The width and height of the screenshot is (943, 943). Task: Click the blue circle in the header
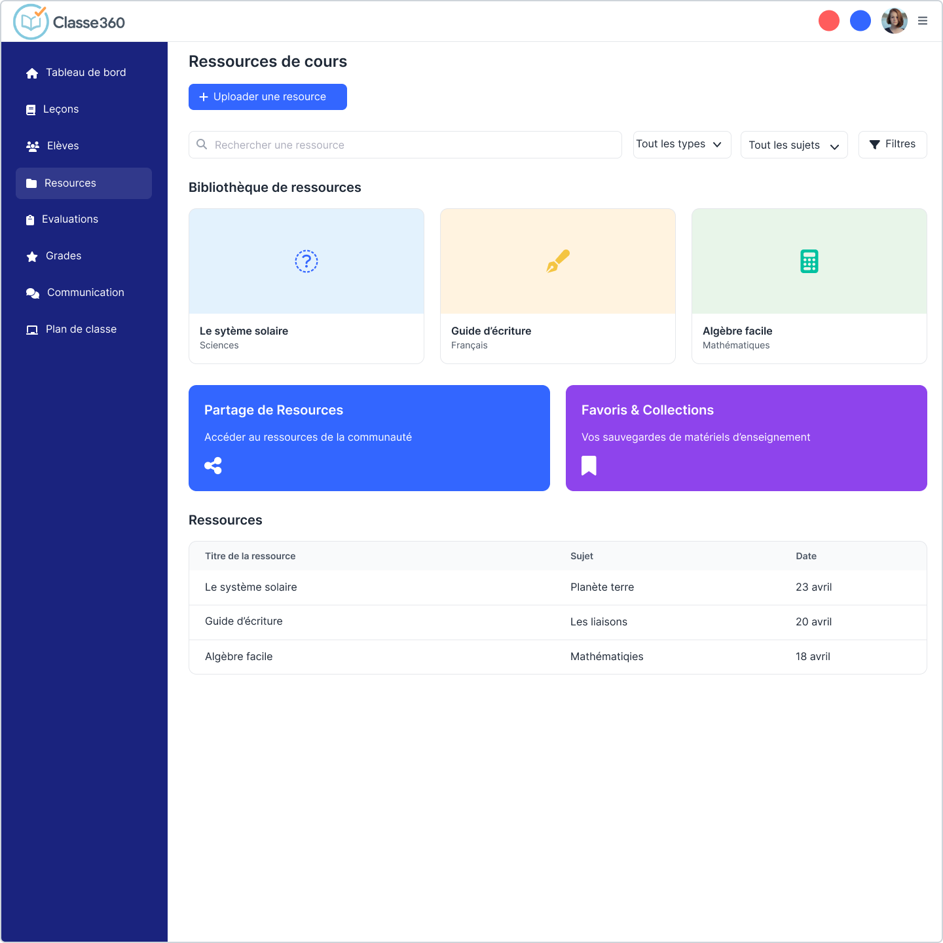point(860,21)
